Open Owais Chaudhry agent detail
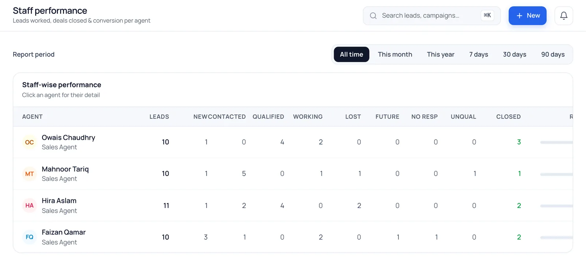The width and height of the screenshot is (586, 271). point(293,142)
